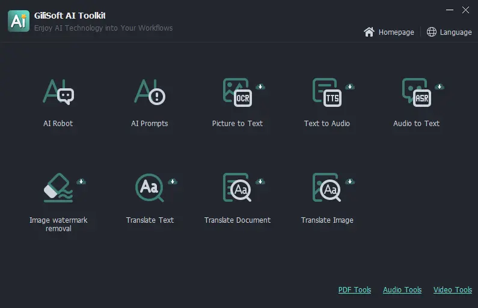Click the GiliSoft AI app logo
The image size is (478, 308).
(x=19, y=21)
